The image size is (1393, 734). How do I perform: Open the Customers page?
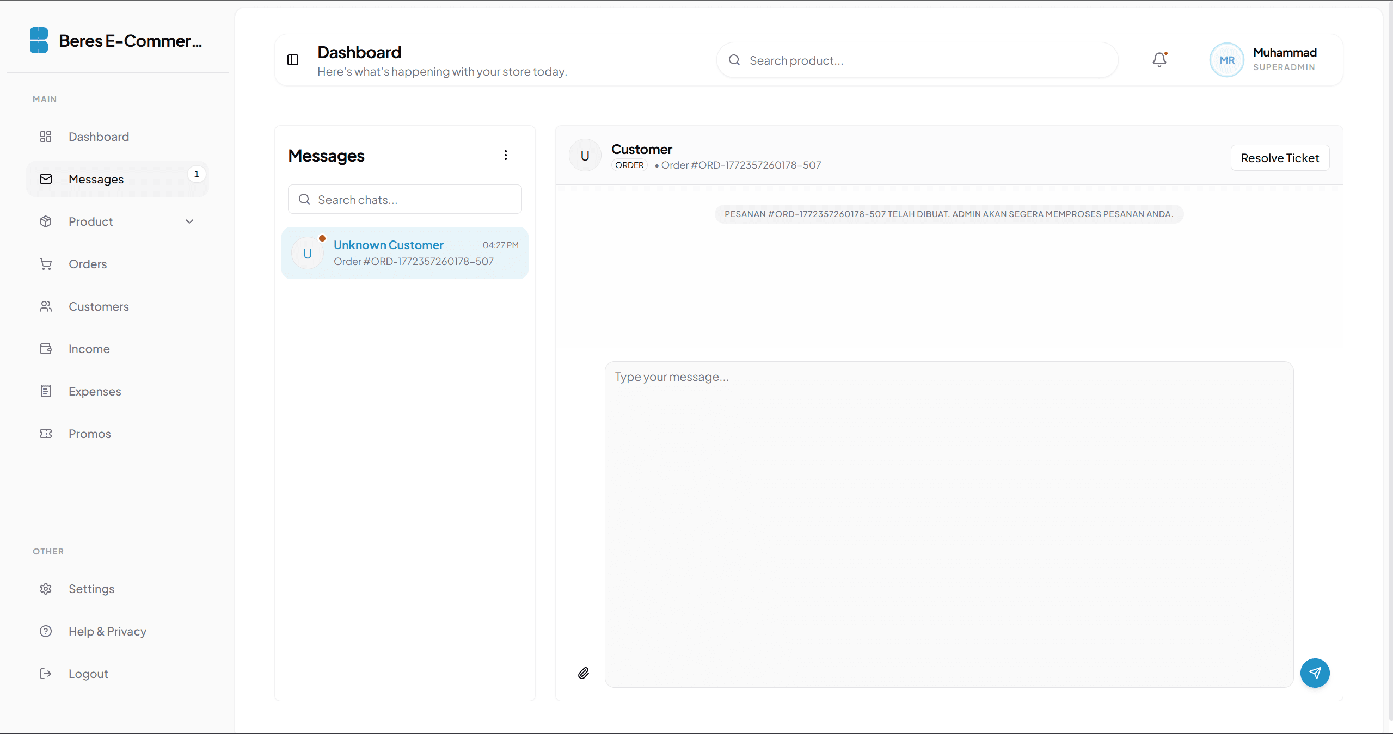coord(118,306)
